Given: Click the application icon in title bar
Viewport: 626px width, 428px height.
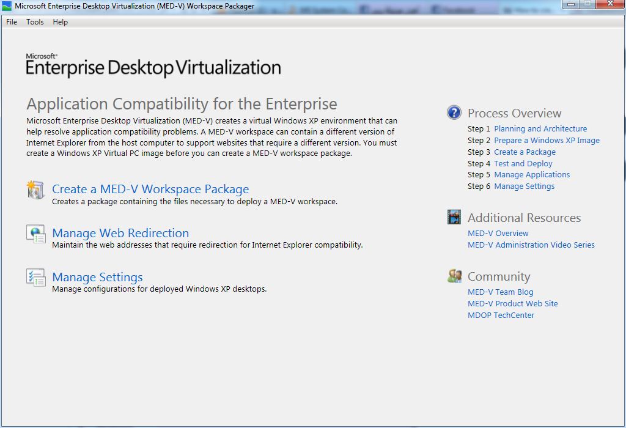Looking at the screenshot, I should point(7,6).
